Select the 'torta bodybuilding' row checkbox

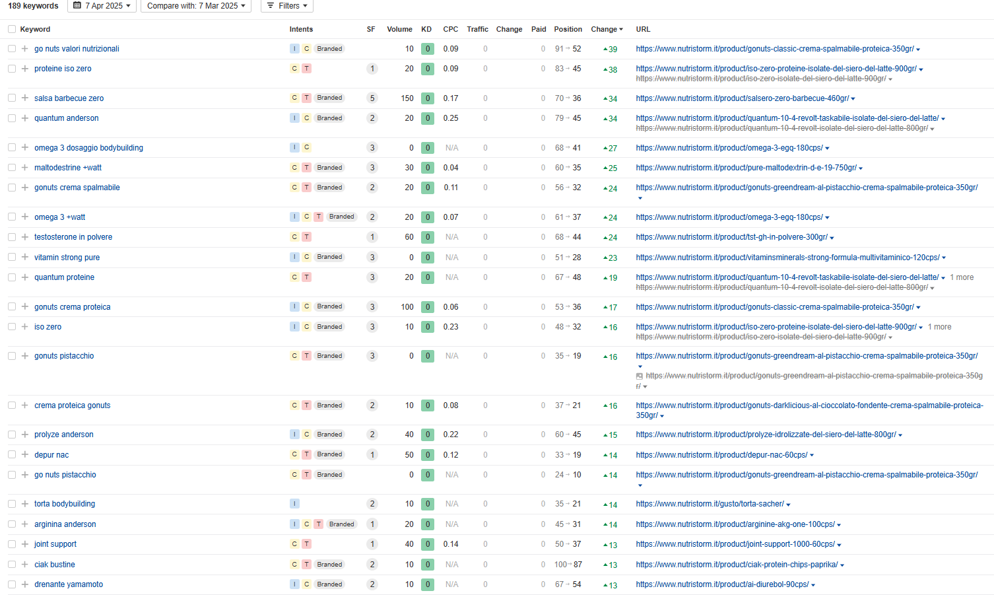(x=12, y=504)
